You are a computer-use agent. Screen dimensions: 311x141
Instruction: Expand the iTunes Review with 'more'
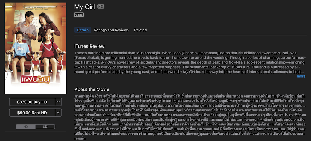click(301, 76)
